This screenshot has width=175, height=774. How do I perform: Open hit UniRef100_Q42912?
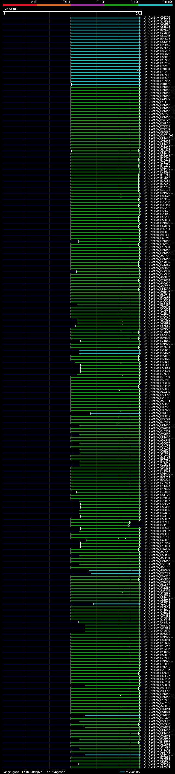(x=157, y=21)
